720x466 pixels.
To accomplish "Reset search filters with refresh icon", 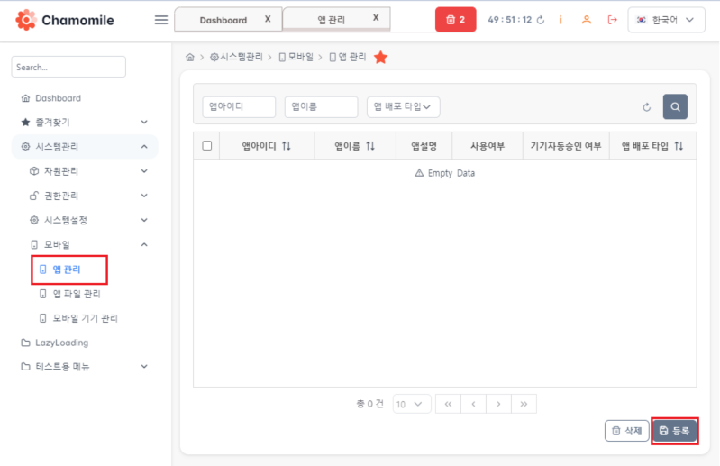I will 646,107.
